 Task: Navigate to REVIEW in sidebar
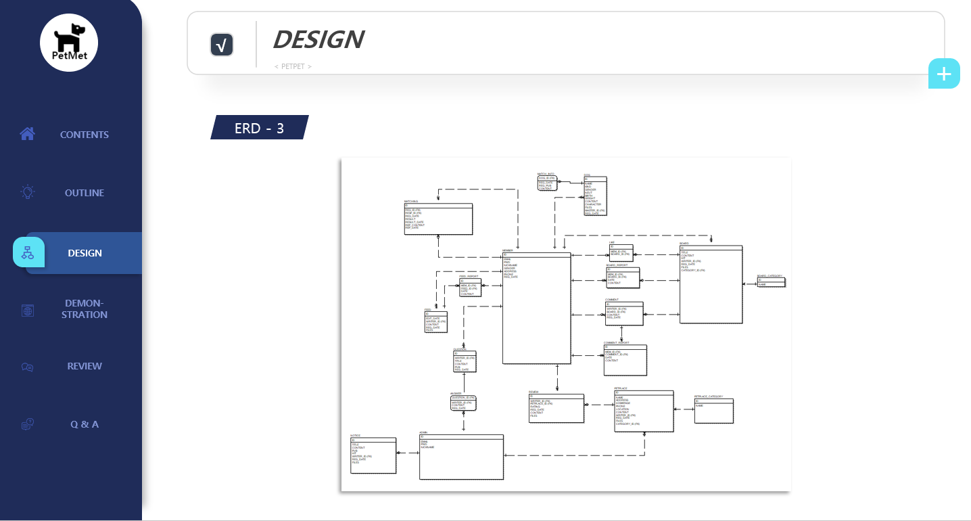[85, 366]
